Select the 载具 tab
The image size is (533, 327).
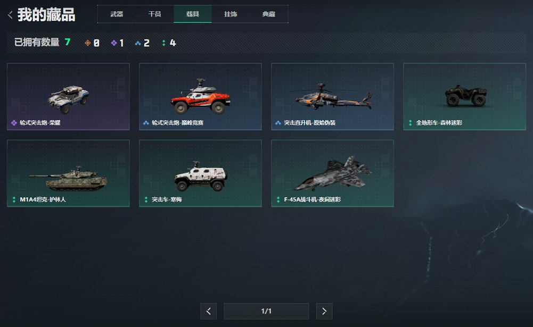193,14
